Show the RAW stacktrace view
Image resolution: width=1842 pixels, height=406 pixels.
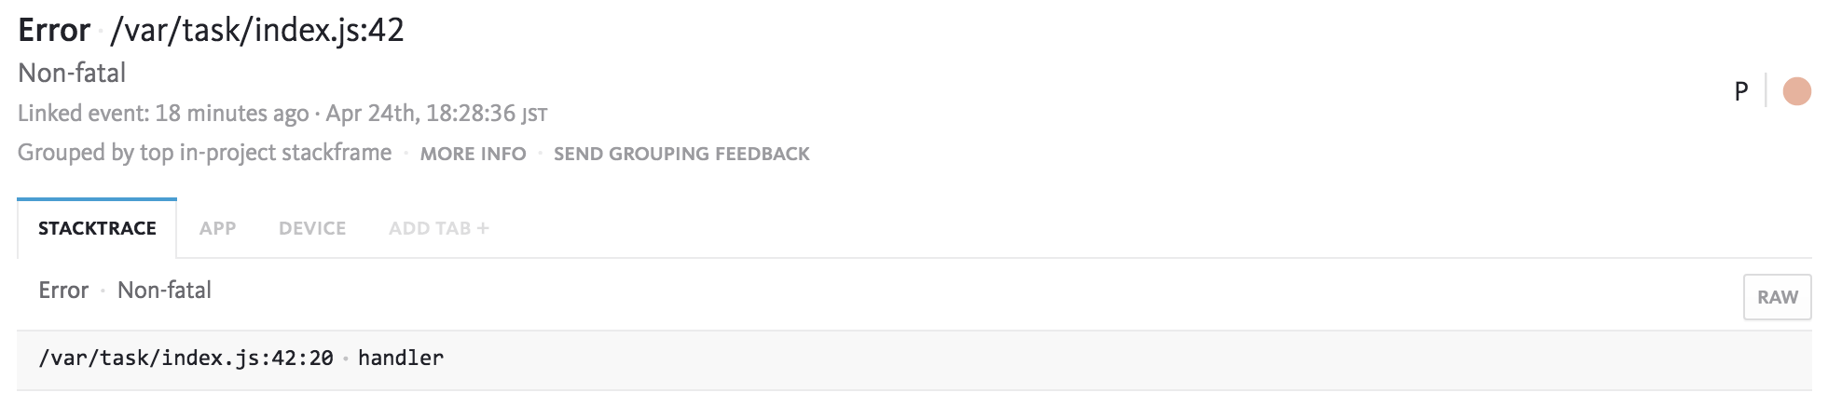pos(1777,297)
